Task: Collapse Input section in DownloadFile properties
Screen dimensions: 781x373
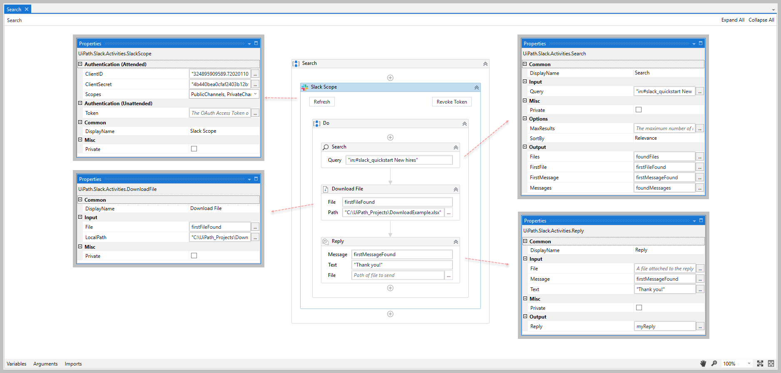Action: click(80, 217)
